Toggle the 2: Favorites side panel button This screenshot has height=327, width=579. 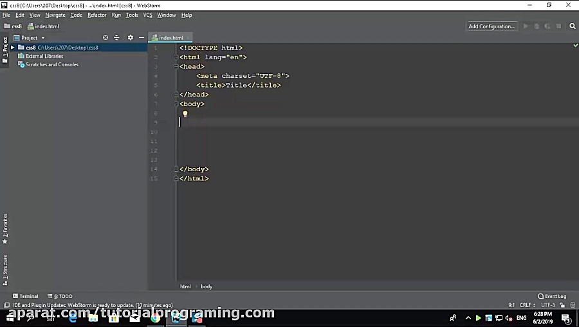(x=5, y=229)
